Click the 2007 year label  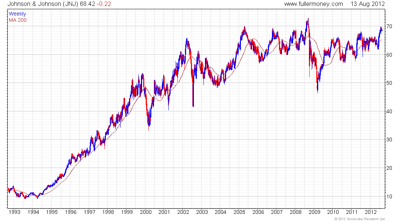coord(277,212)
